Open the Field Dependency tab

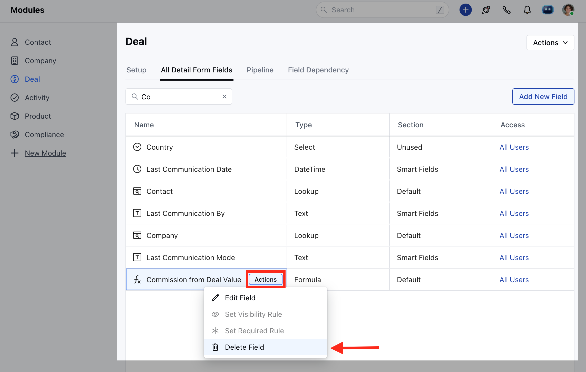coord(318,70)
